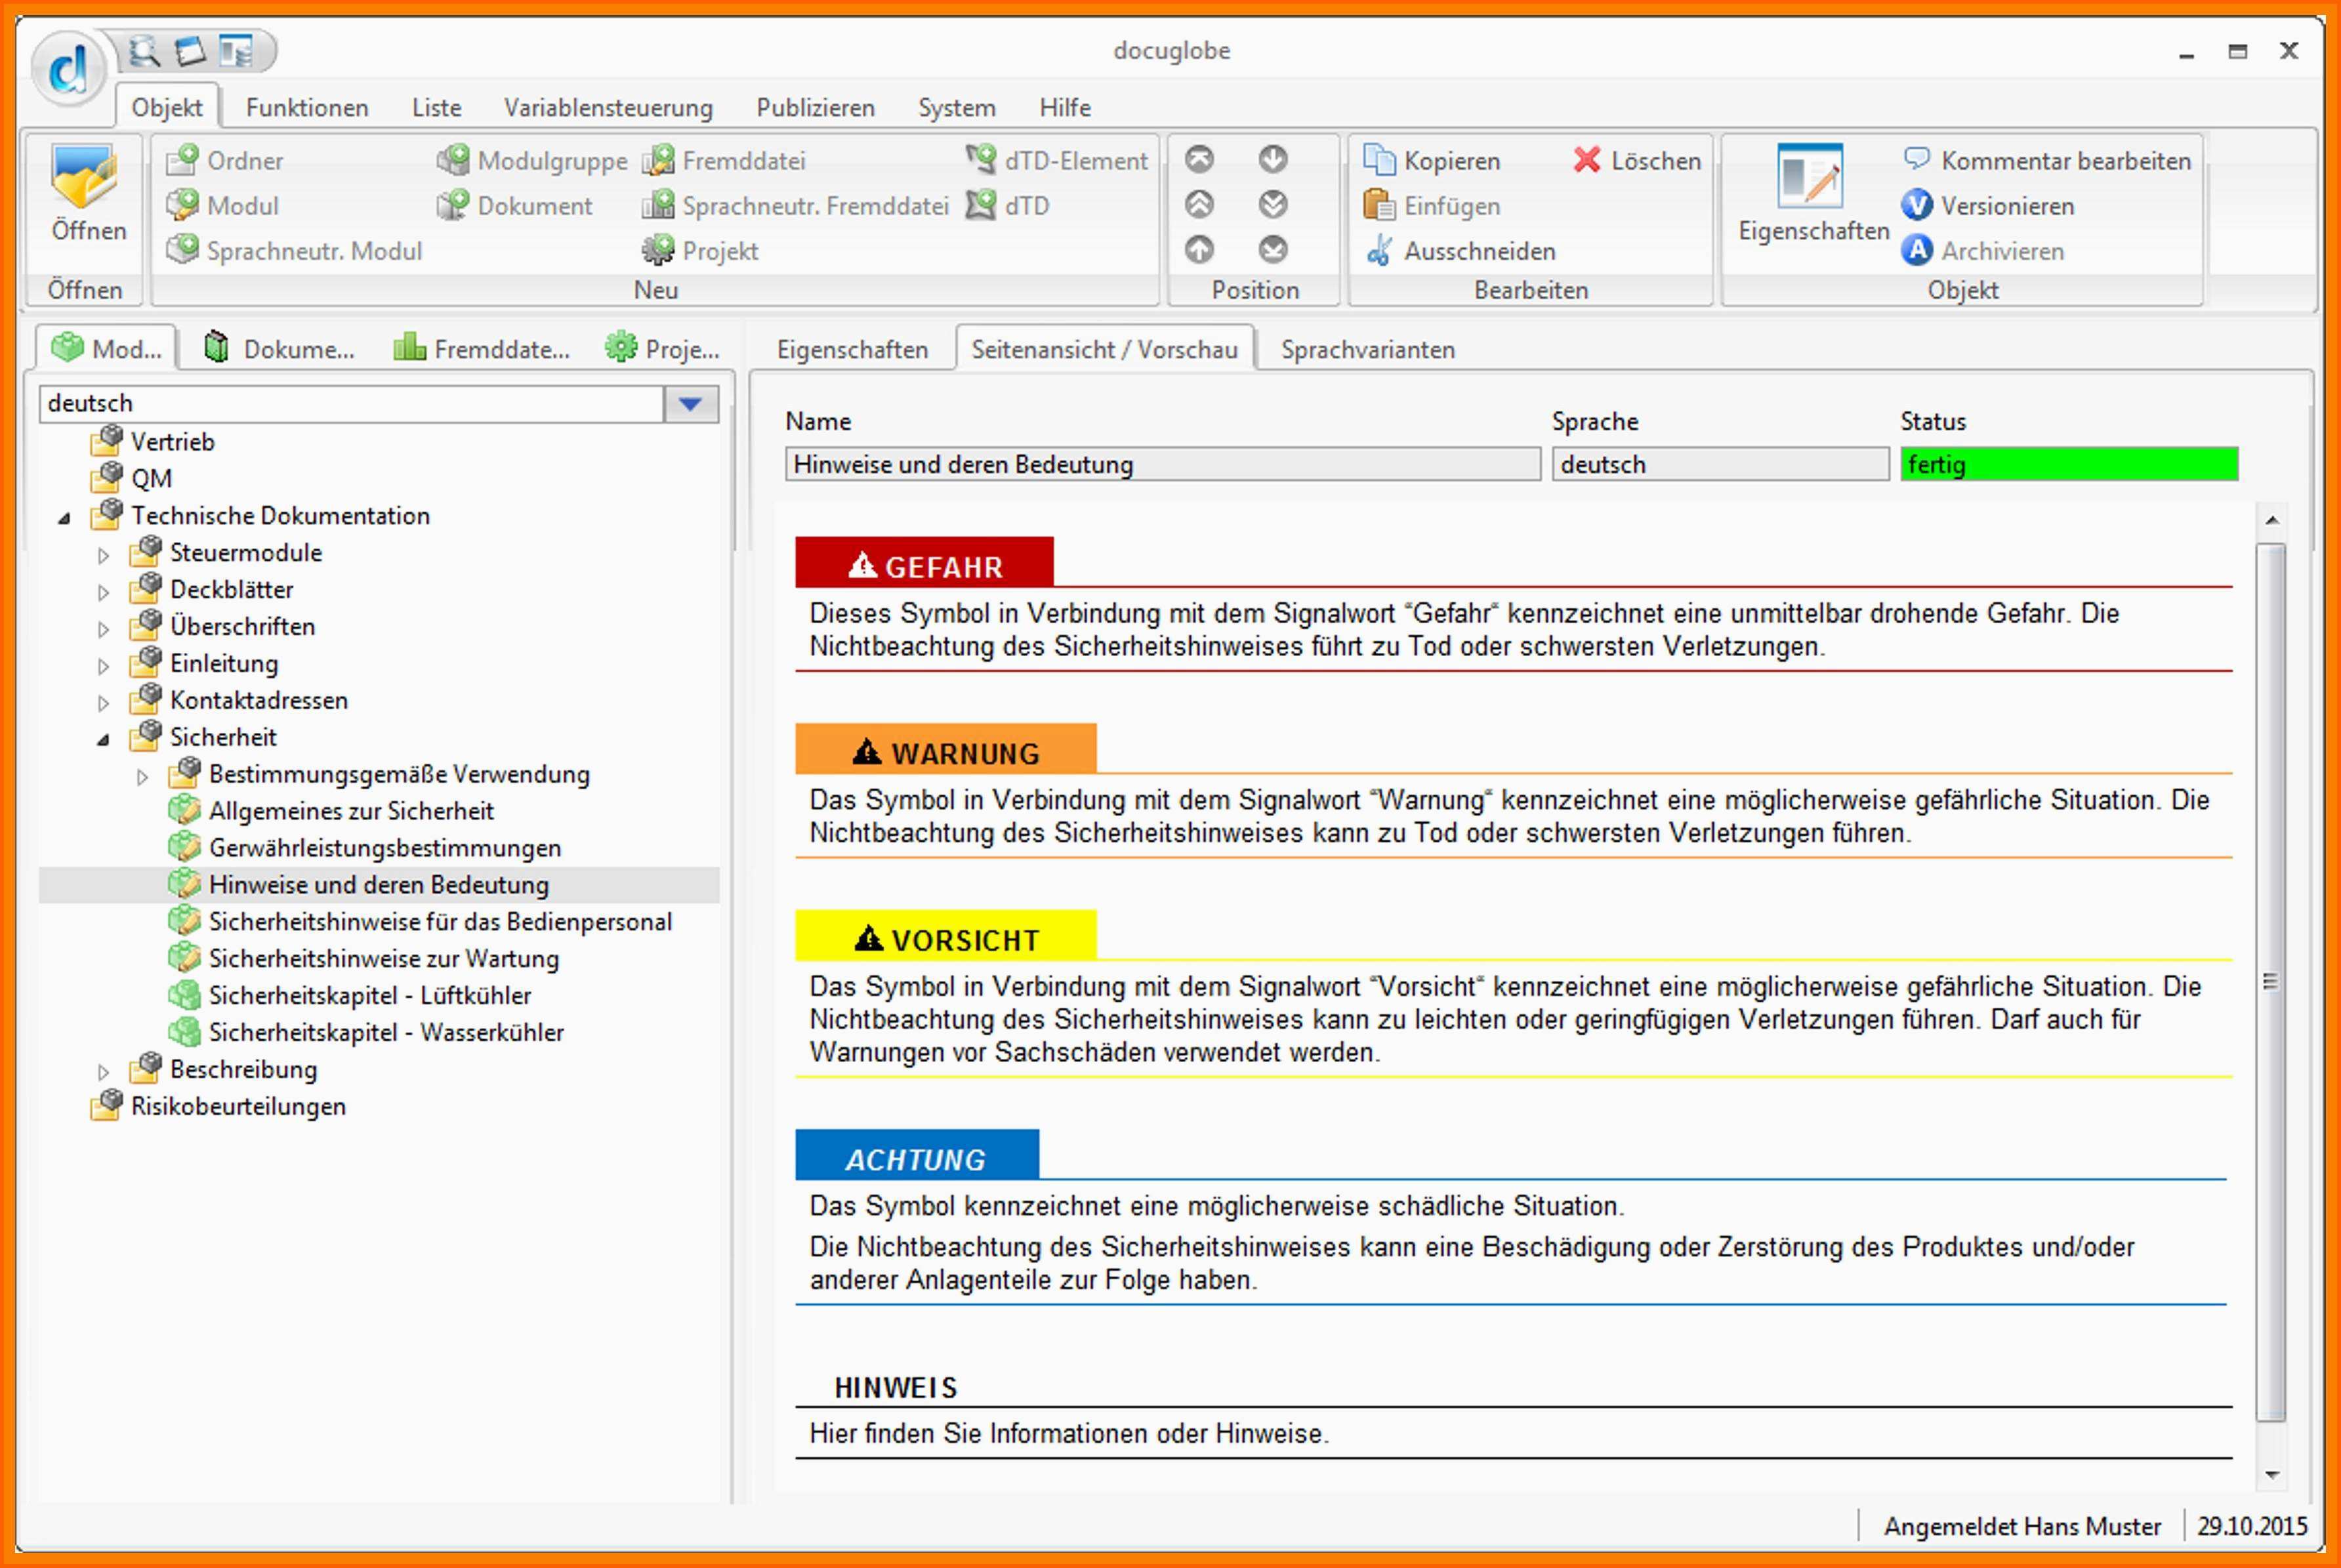
Task: Click the Ausschneiden scissors icon
Action: click(1379, 251)
